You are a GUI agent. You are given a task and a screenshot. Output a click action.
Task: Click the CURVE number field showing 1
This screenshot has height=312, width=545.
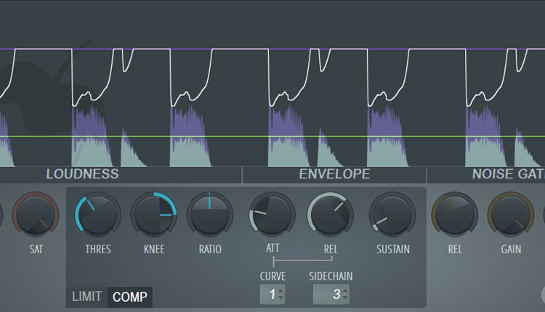click(x=272, y=295)
